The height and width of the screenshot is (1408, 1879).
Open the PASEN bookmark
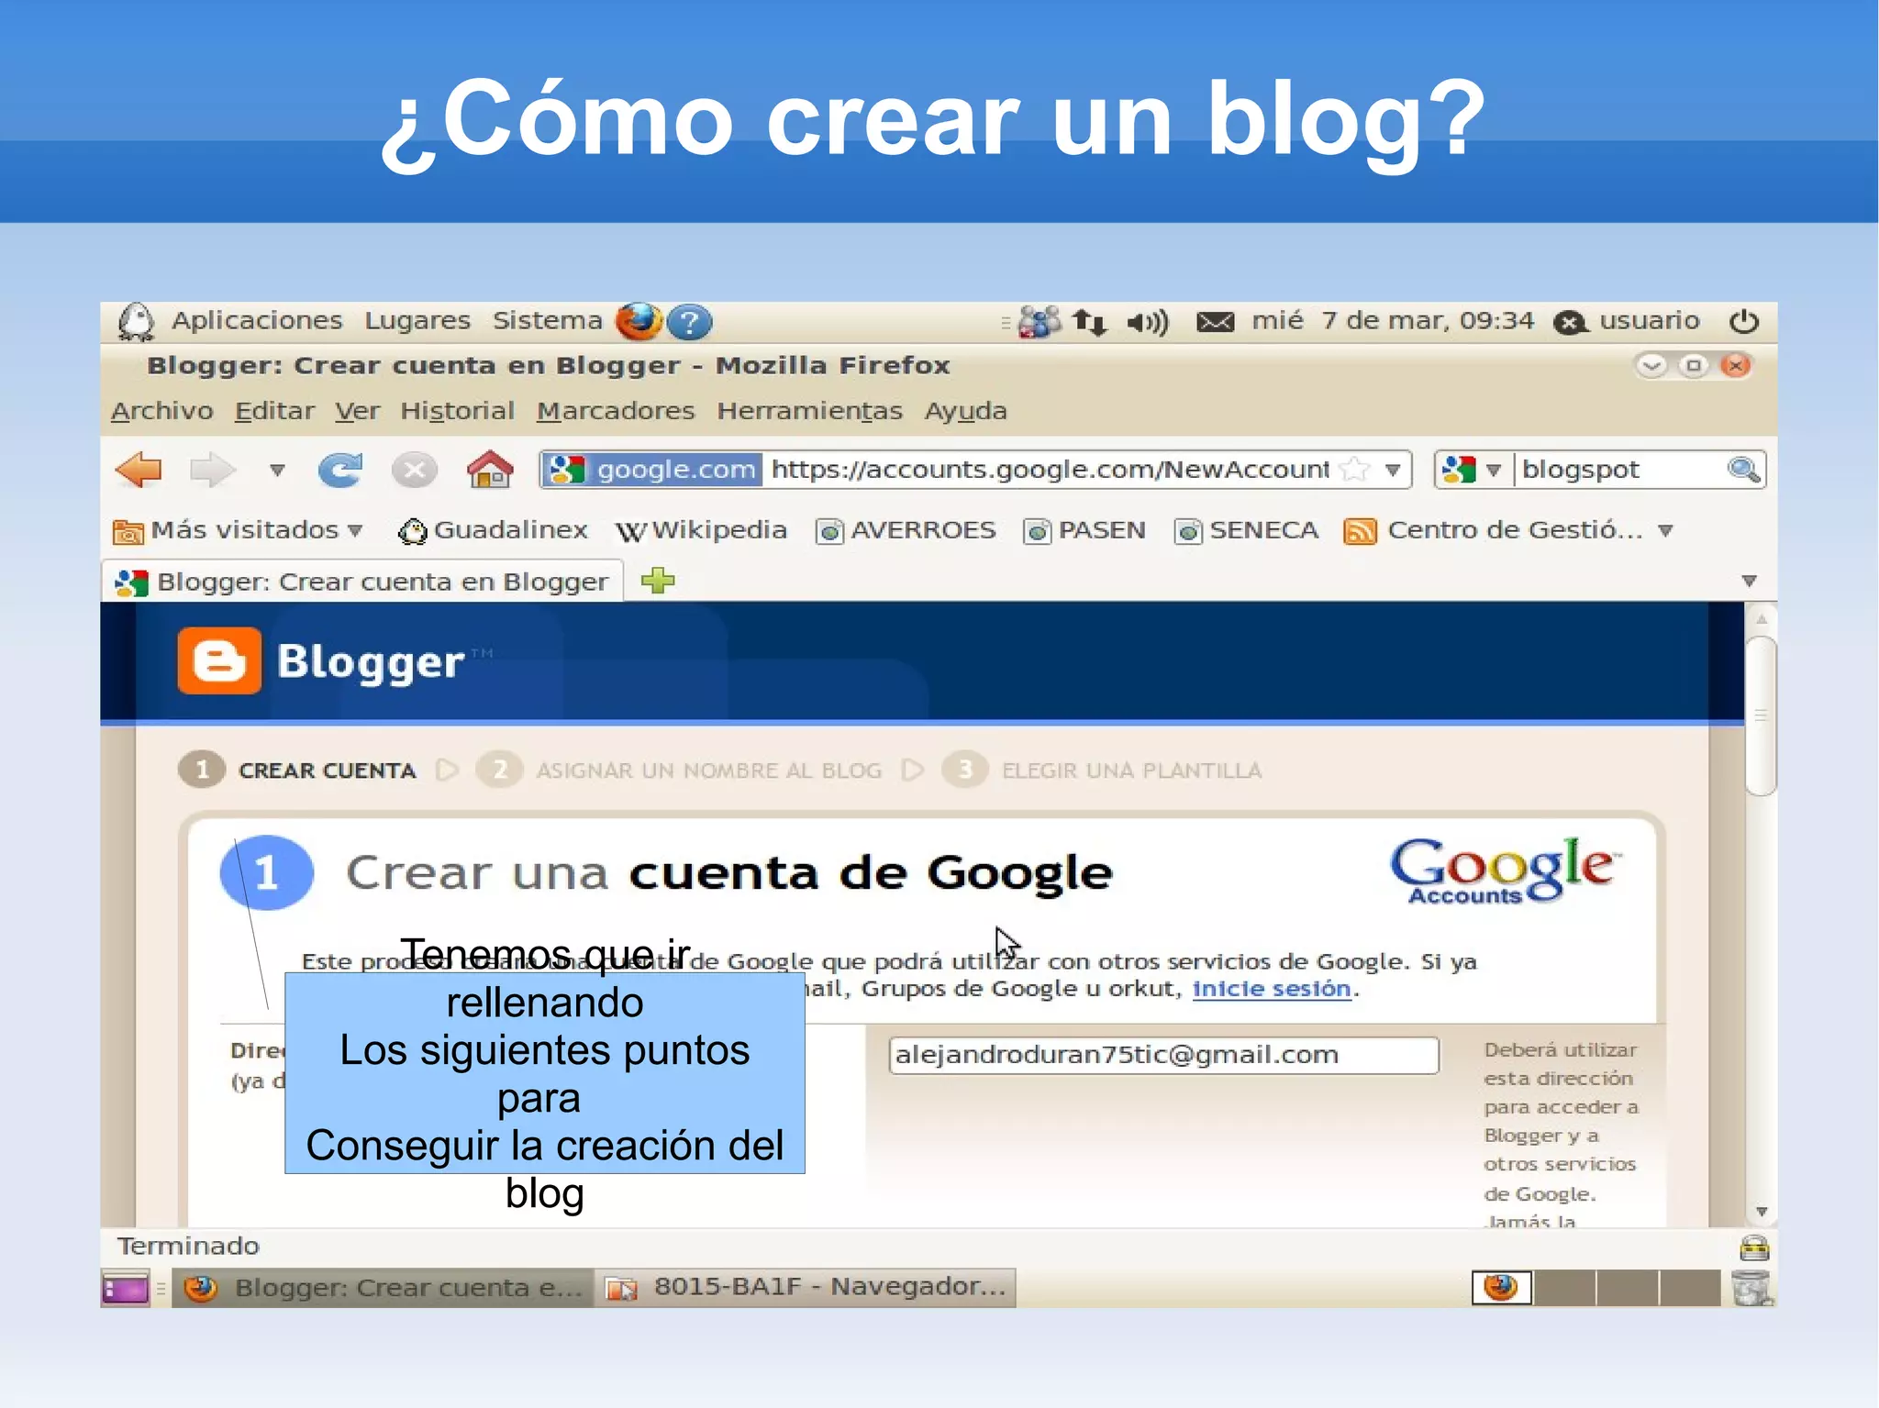[x=1084, y=530]
